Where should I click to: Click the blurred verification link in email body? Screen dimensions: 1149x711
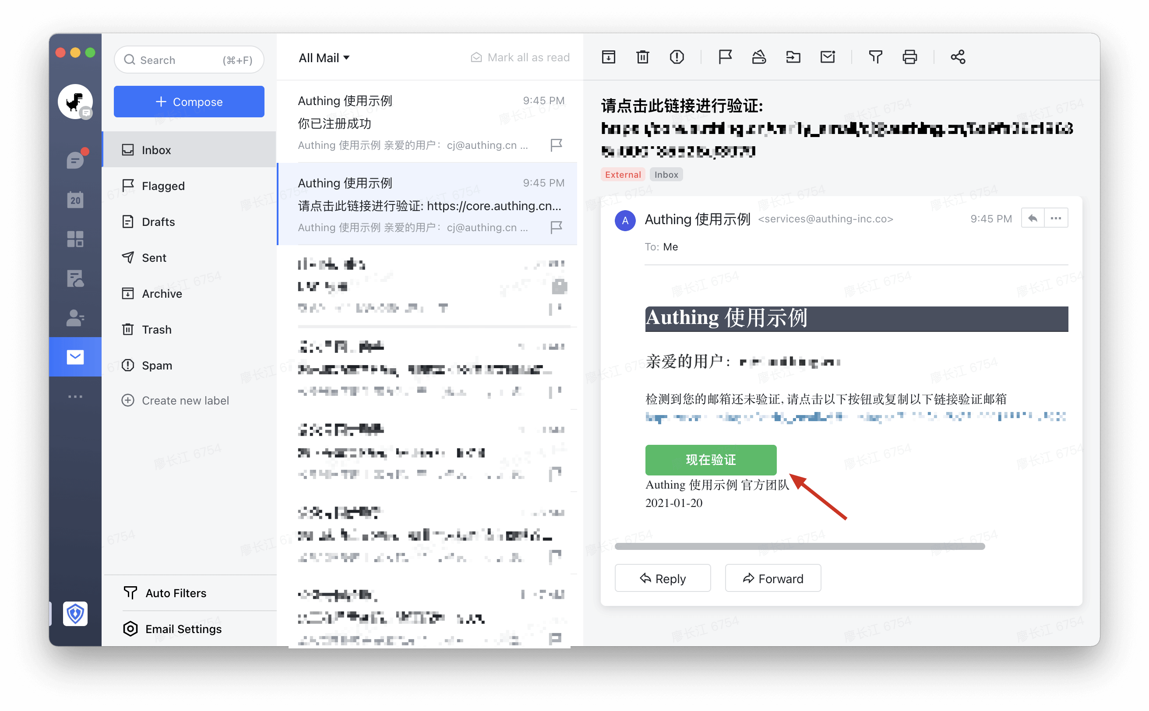(x=856, y=417)
